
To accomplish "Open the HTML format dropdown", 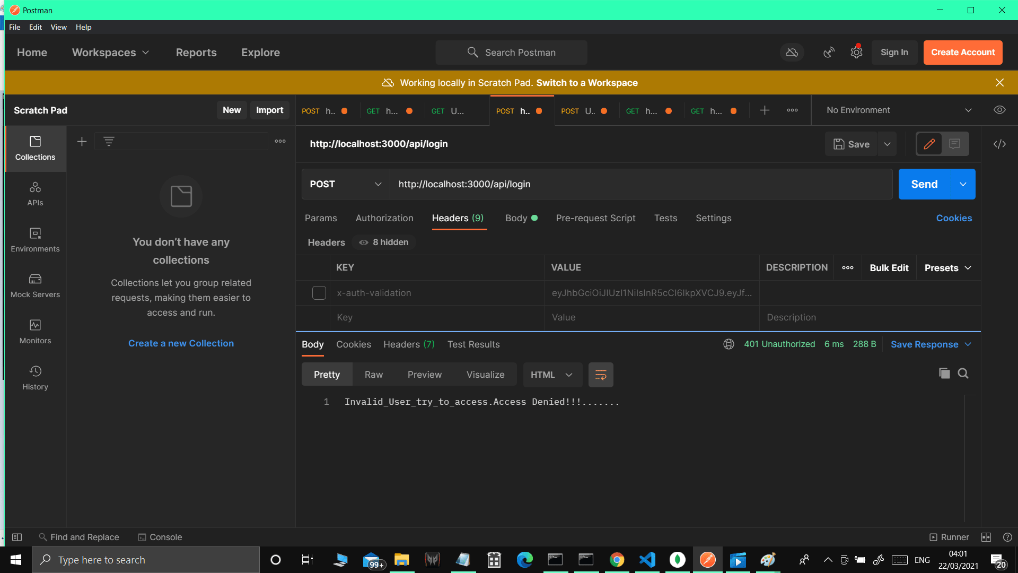I will click(x=552, y=375).
